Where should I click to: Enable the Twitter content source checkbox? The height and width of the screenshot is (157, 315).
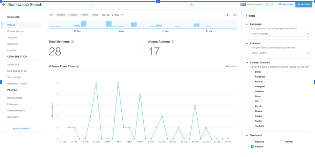click(x=252, y=121)
